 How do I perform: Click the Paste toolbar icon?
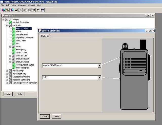pyautogui.click(x=29, y=10)
